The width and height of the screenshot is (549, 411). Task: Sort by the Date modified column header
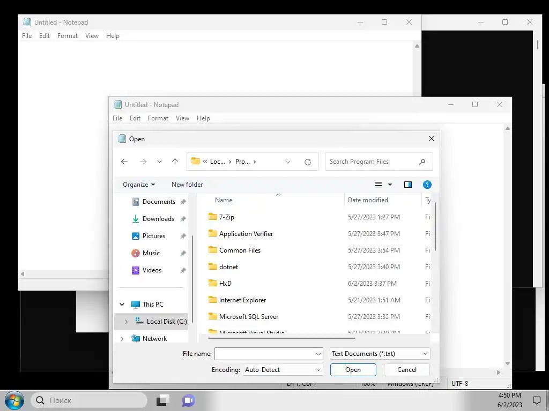point(368,200)
